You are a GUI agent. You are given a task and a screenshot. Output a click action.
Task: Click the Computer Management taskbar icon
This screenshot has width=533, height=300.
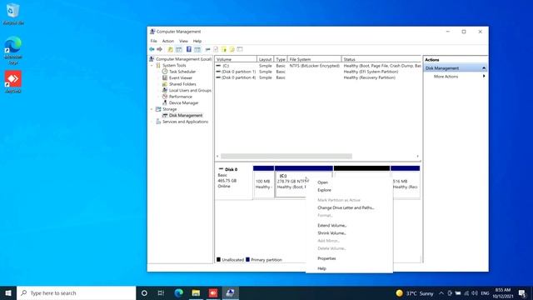click(x=230, y=292)
